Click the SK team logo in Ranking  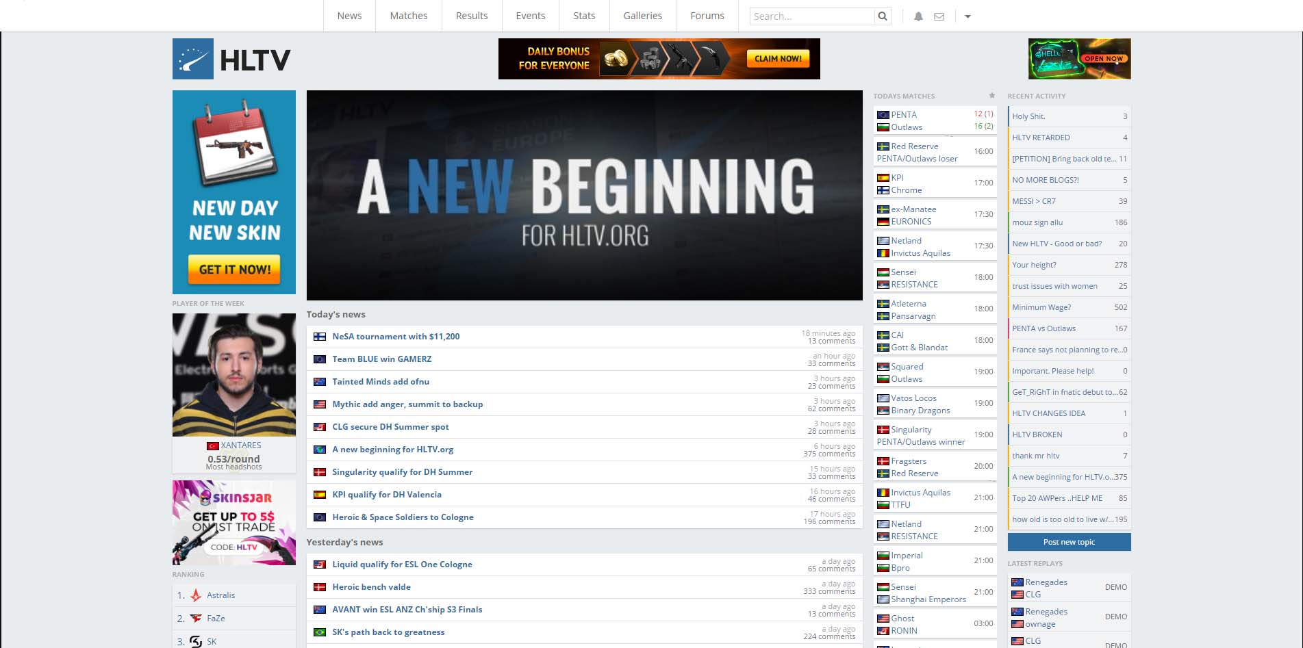point(197,641)
